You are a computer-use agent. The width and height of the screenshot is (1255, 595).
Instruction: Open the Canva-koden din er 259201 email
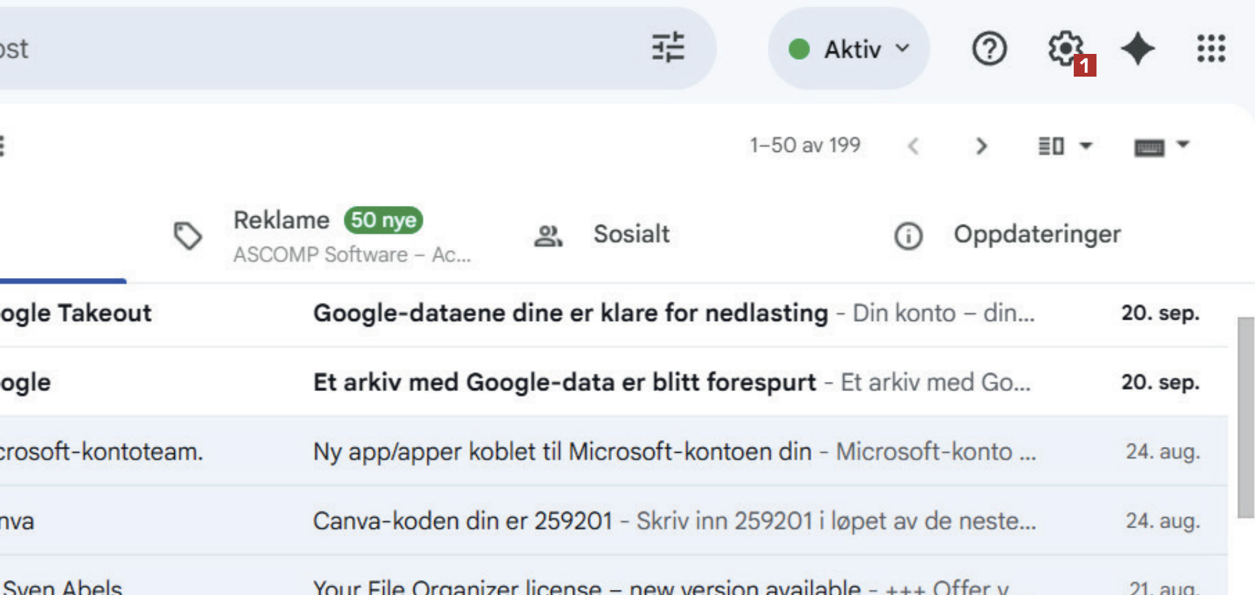[x=463, y=521]
